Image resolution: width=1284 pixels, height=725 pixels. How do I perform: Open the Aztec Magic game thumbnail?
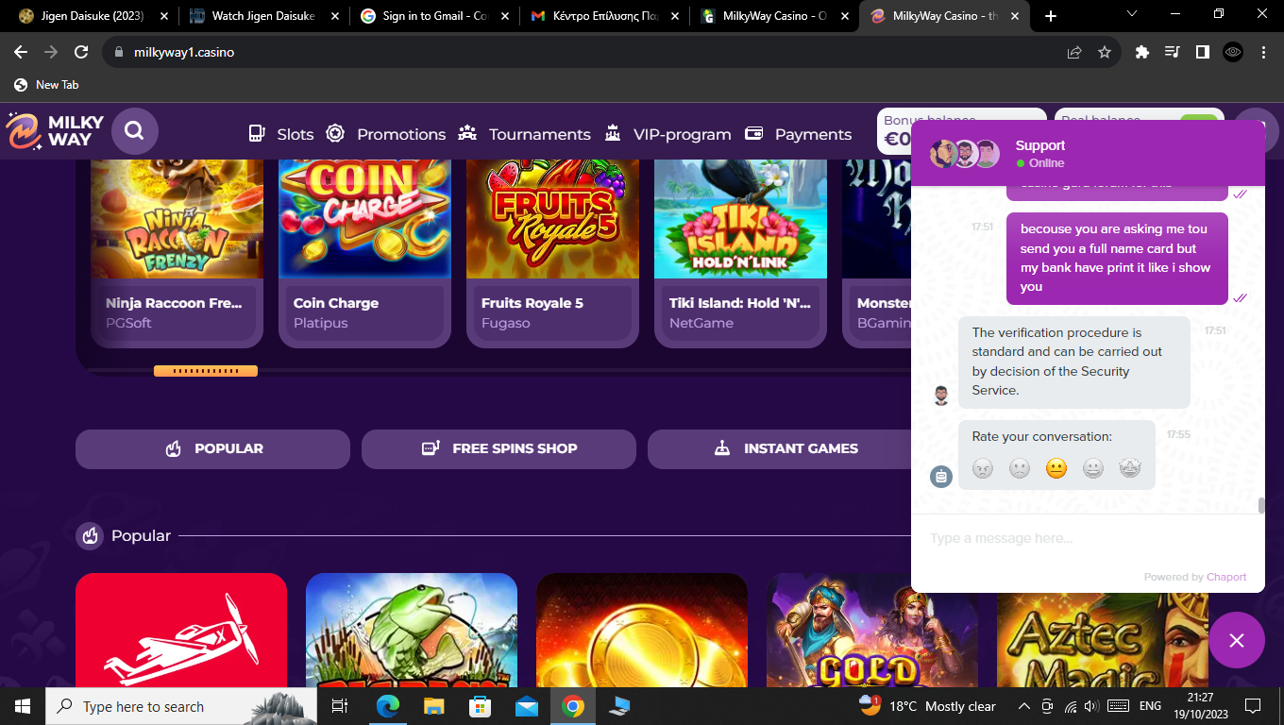(x=1103, y=630)
